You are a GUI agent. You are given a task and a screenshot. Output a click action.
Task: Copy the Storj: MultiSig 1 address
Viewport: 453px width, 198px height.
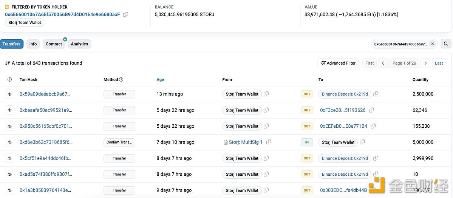click(x=269, y=142)
